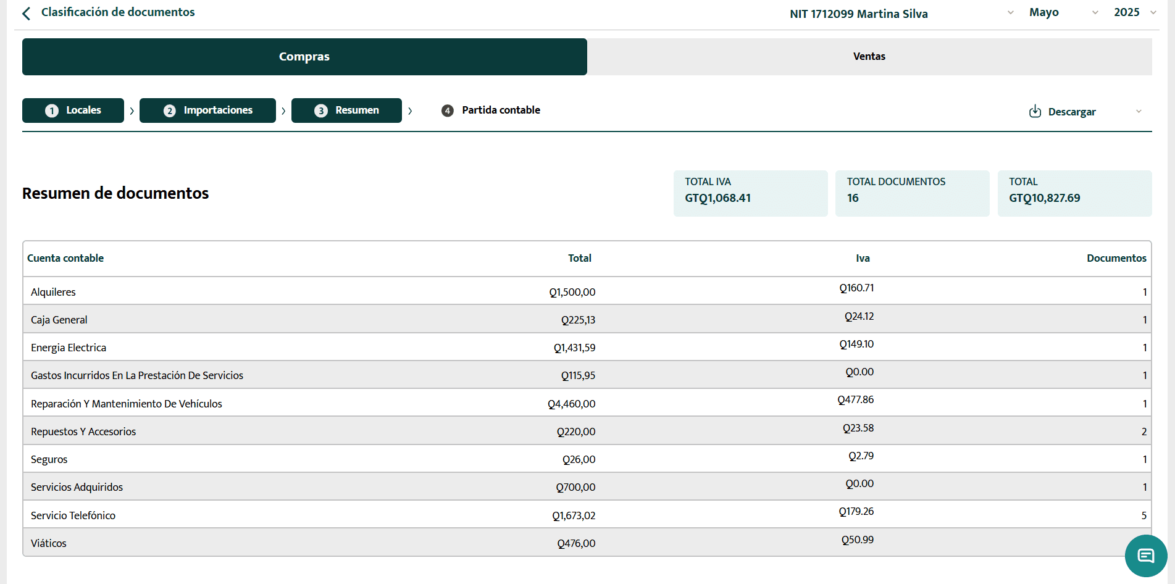Click the Q2.79 IVA value

861,456
